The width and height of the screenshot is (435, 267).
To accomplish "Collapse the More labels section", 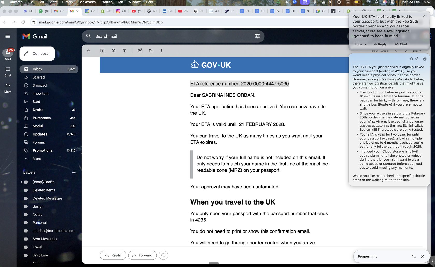I will click(37, 158).
